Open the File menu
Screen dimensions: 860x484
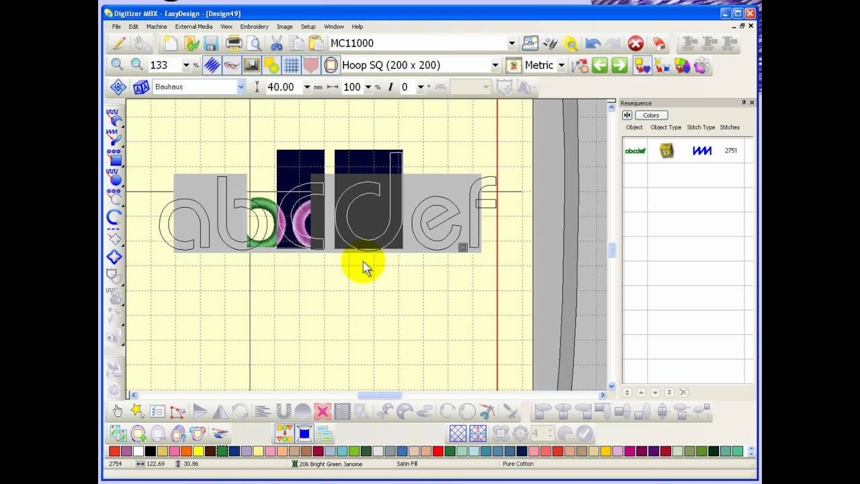pos(116,27)
